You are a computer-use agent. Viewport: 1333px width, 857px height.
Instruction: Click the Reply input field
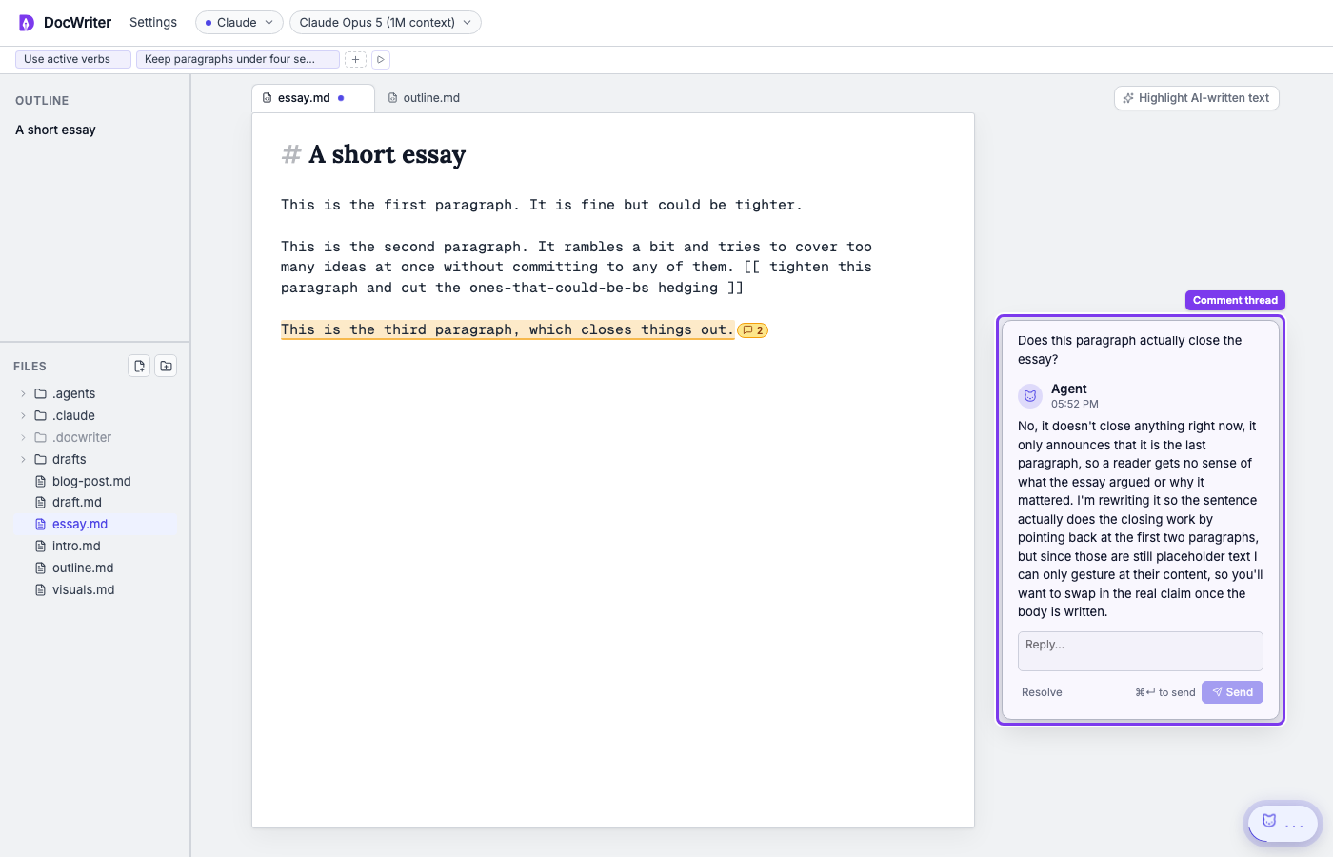1141,651
